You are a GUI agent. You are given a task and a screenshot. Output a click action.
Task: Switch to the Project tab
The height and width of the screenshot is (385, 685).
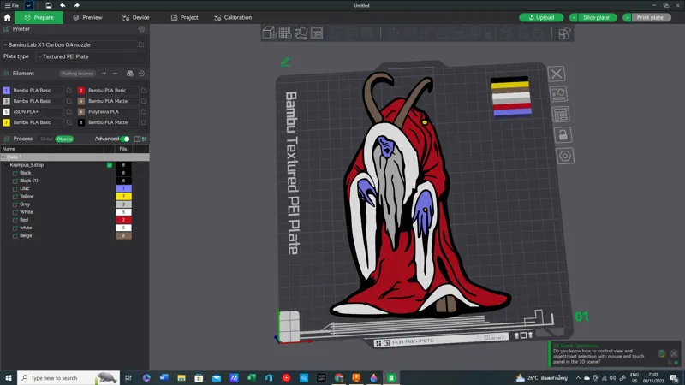click(x=184, y=17)
